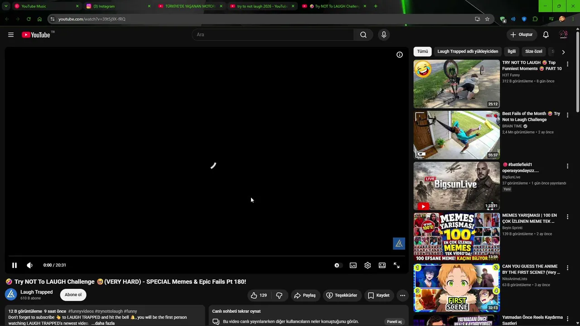Open the BigsunLive stream thumbnail

(x=457, y=186)
